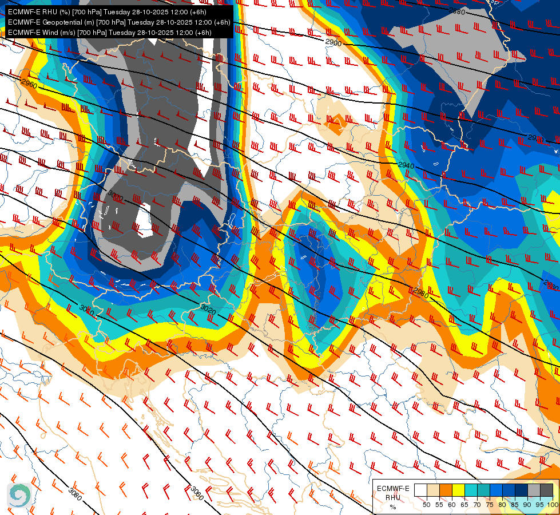The height and width of the screenshot is (515, 560).
Task: Click the 2940 geopotential contour label
Action: [406, 165]
